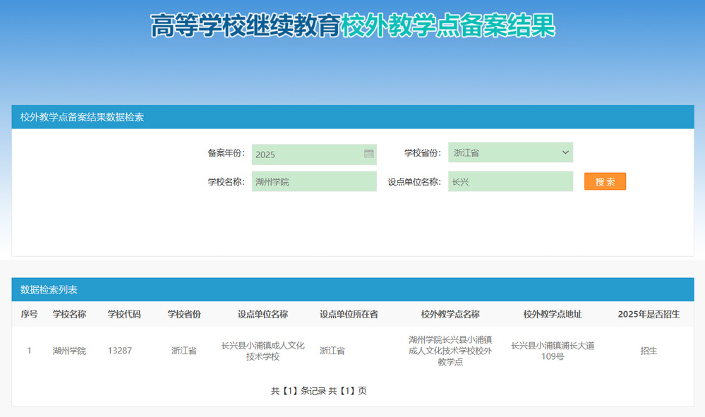Click the pagination text 共【1】条记录
Viewport: 705px width, 417px height.
[x=298, y=391]
